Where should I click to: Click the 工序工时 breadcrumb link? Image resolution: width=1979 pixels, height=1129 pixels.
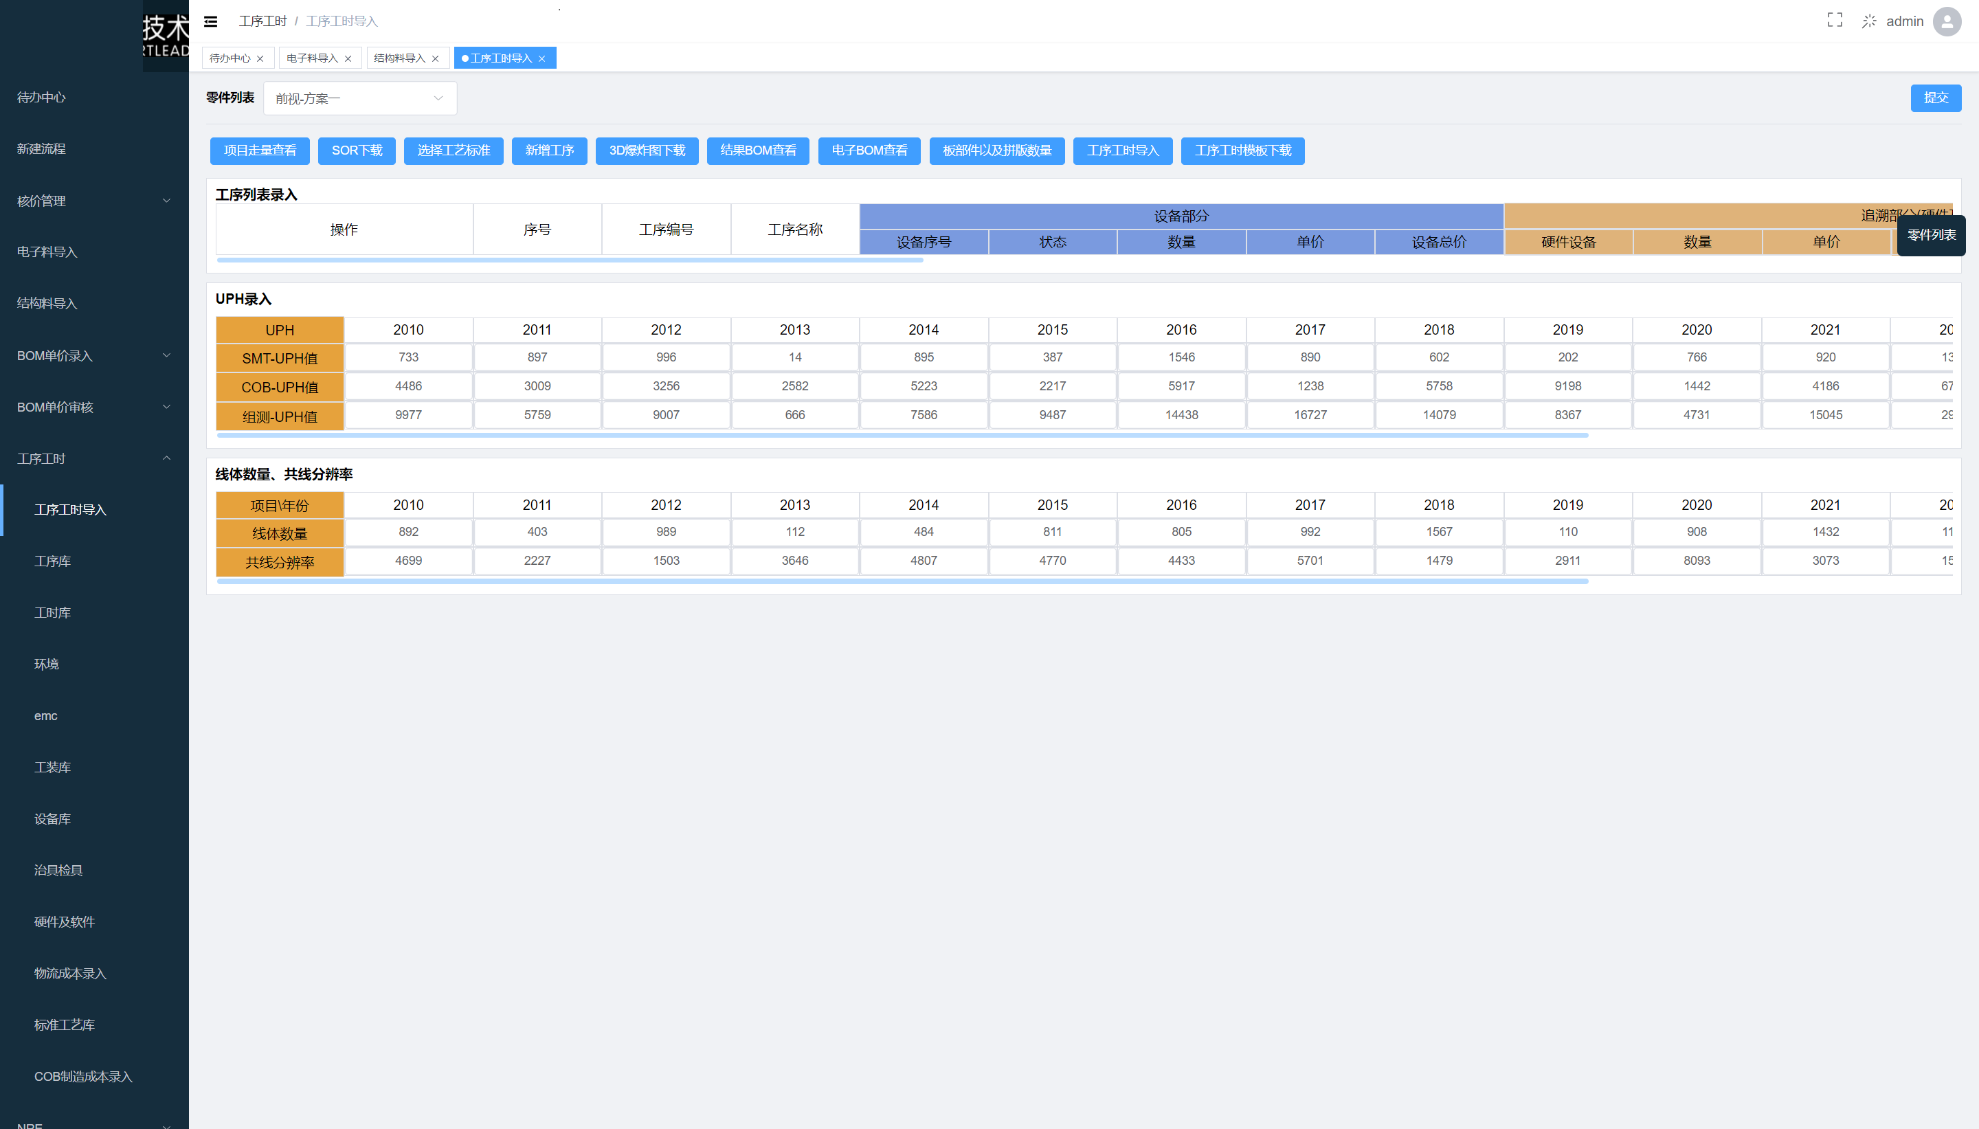coord(262,21)
